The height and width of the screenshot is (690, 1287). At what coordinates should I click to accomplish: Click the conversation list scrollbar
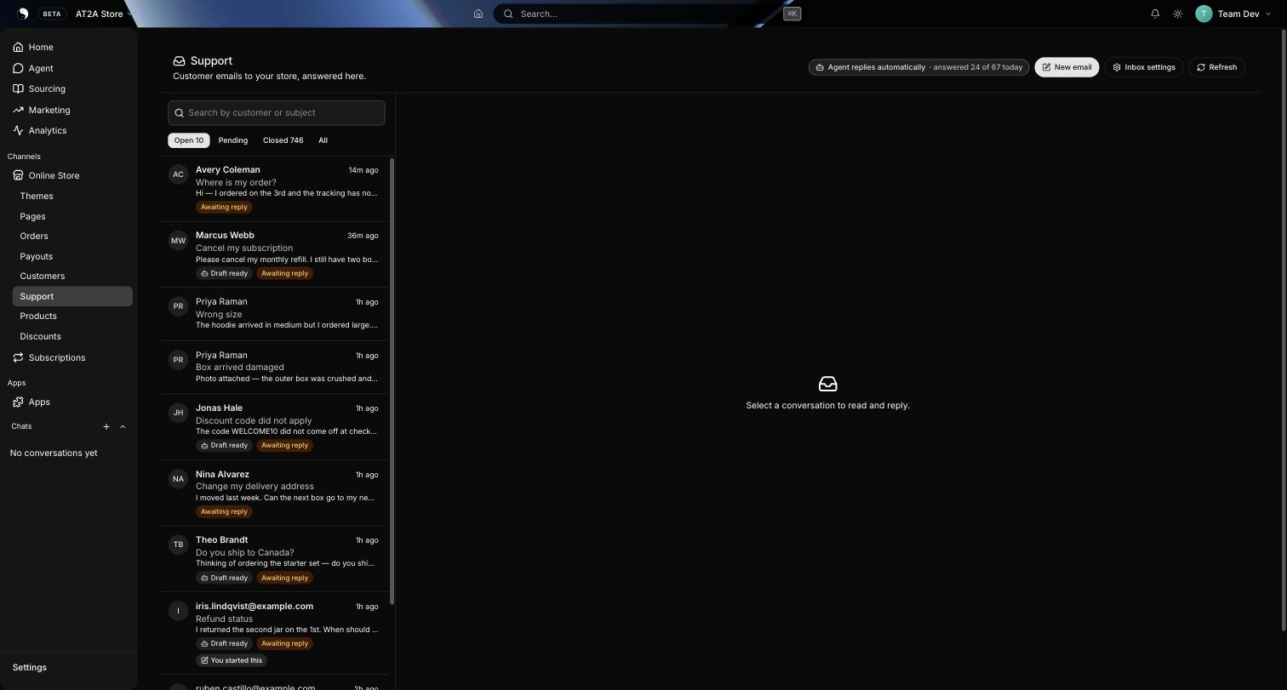pos(392,381)
